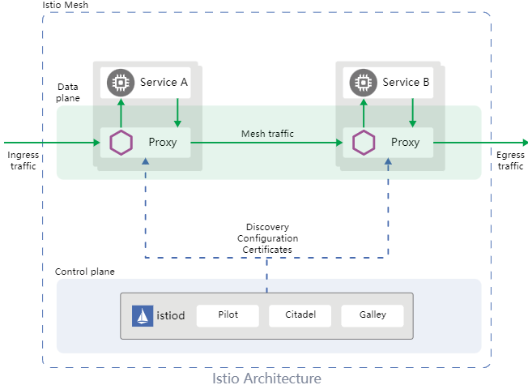528x385 pixels.
Task: Click the Data plane heading
Action: [69, 92]
